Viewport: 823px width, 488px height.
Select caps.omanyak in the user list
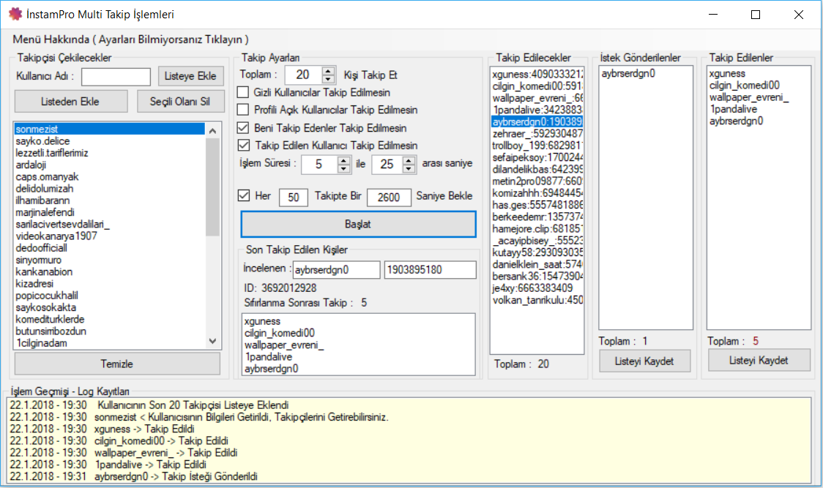(x=109, y=177)
